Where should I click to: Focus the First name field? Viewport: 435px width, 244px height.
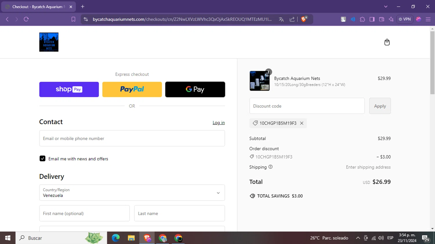[x=84, y=213]
